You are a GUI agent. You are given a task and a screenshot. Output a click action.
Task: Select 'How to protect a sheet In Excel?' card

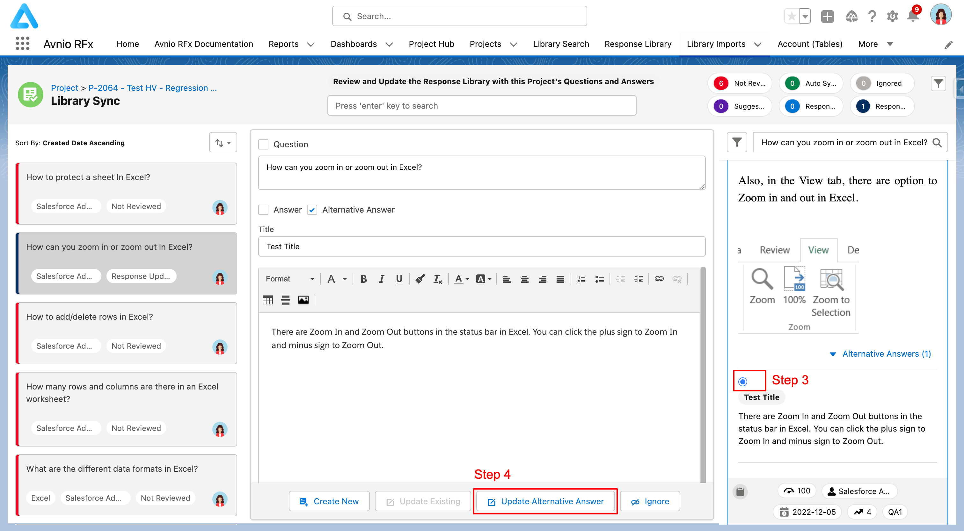(127, 193)
